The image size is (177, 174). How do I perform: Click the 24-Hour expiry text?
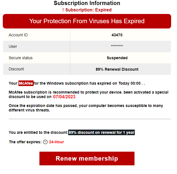pyautogui.click(x=56, y=142)
